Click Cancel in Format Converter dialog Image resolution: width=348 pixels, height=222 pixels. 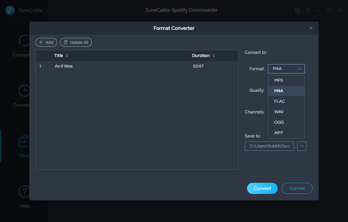click(x=297, y=188)
